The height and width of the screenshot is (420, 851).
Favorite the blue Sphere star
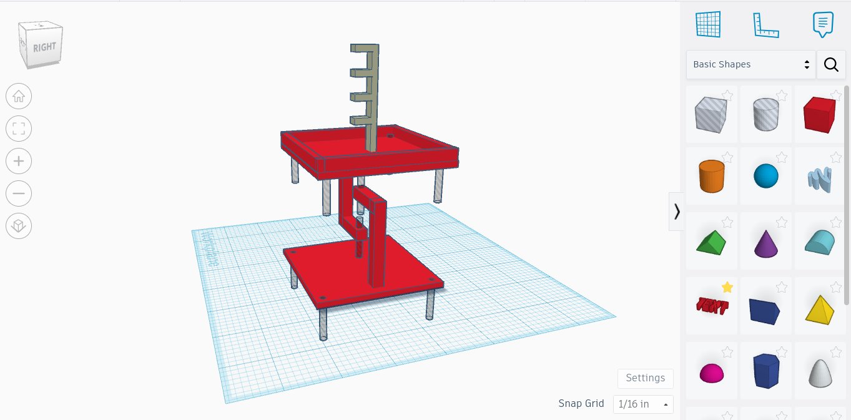pos(782,157)
